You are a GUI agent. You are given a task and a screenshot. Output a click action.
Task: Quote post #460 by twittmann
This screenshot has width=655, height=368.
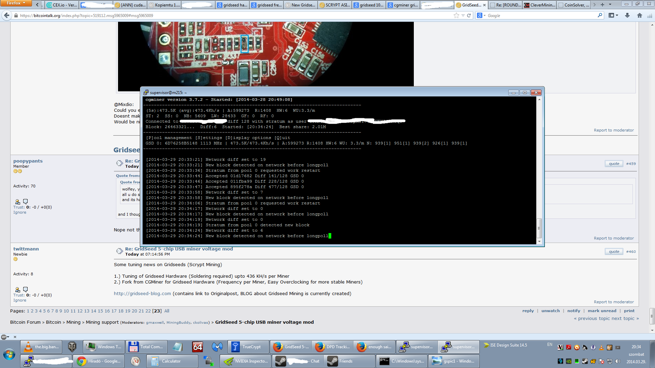coord(614,251)
